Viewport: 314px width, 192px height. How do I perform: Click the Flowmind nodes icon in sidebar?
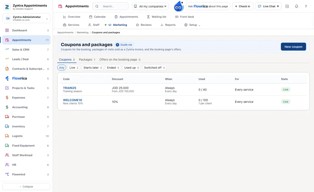point(7,174)
